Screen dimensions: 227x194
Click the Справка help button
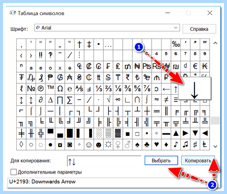click(x=199, y=29)
